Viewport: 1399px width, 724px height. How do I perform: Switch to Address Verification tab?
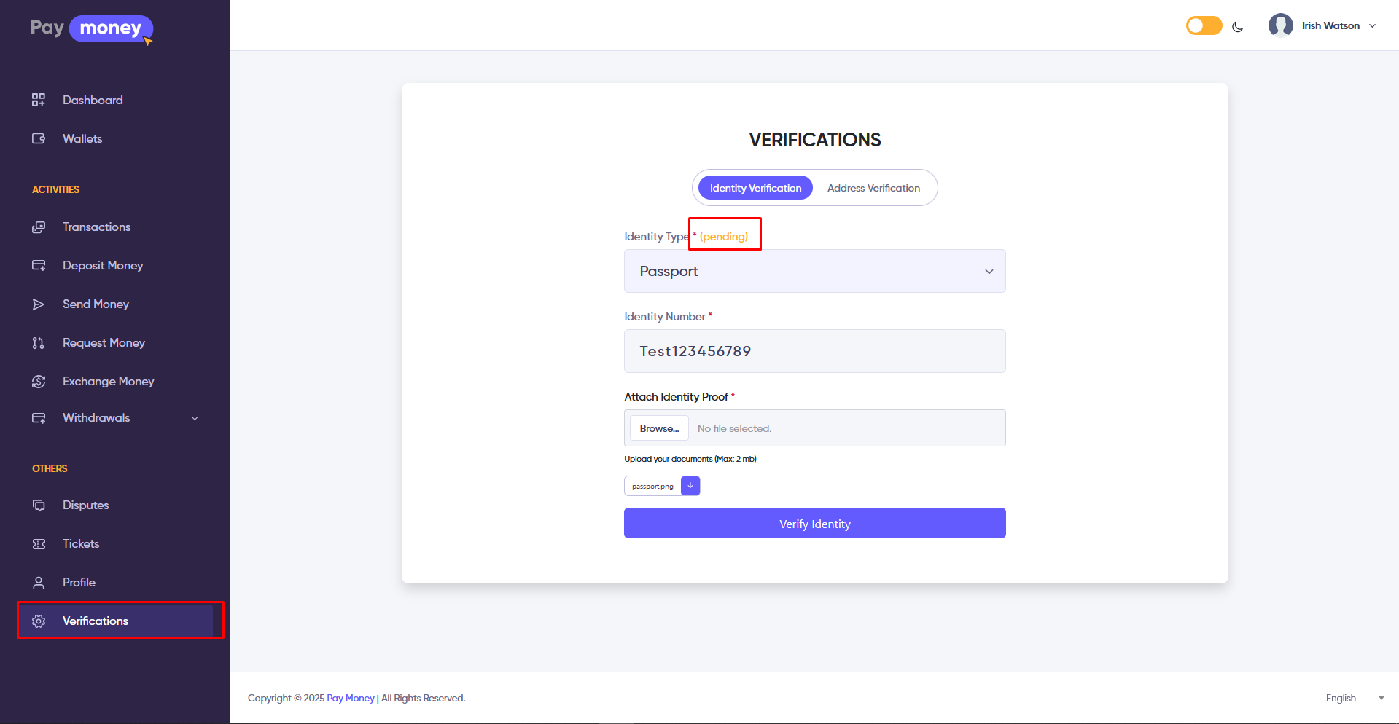click(873, 188)
